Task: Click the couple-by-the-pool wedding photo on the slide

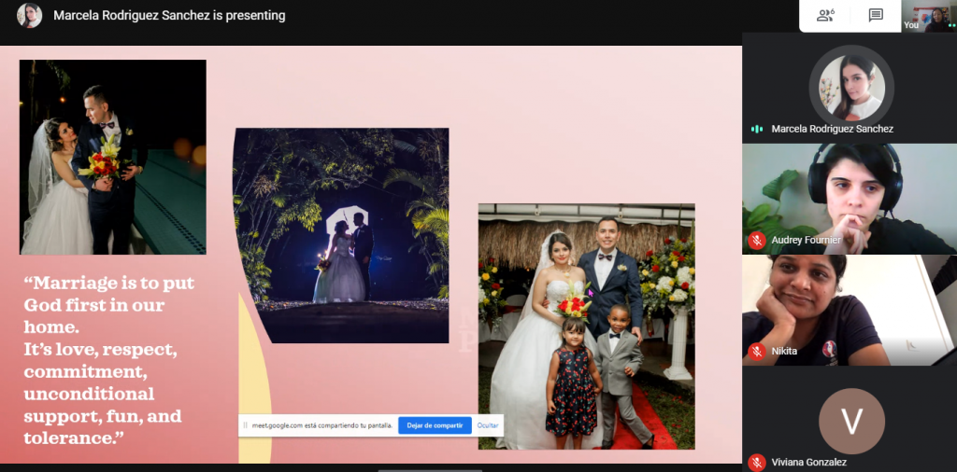Action: [113, 157]
